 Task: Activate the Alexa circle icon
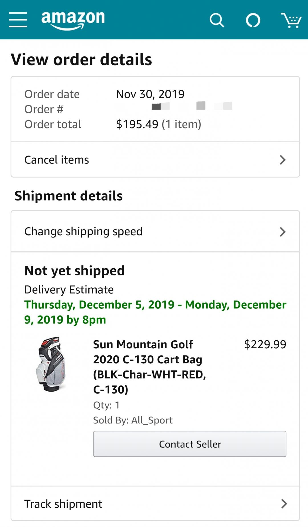coord(253,20)
